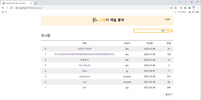This screenshot has width=201, height=100.
Task: Click the orange extension icon
Action: [x=181, y=8]
